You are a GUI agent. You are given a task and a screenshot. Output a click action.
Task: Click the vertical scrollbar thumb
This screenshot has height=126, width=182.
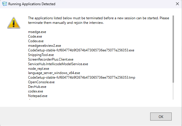pyautogui.click(x=173, y=49)
